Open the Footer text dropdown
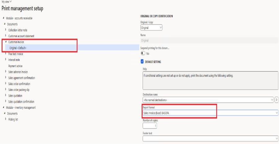The width and height of the screenshot is (279, 144). 210,138
